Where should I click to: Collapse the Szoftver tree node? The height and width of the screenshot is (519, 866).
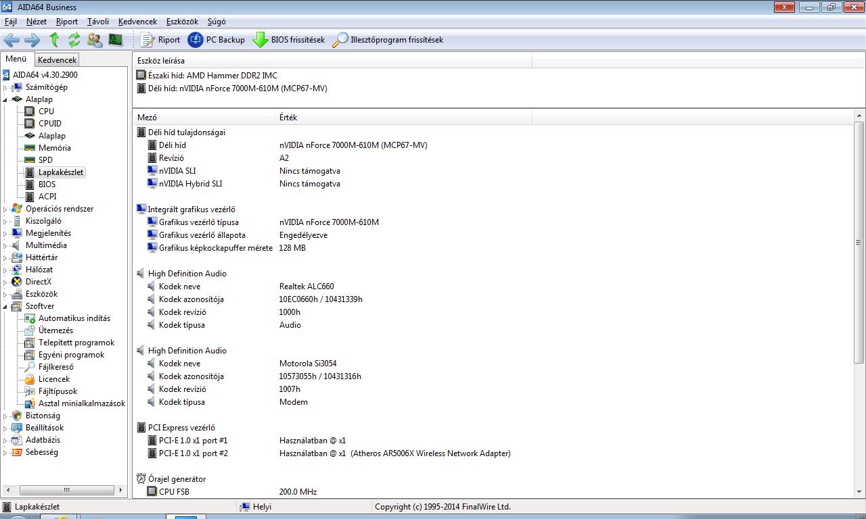click(x=5, y=306)
